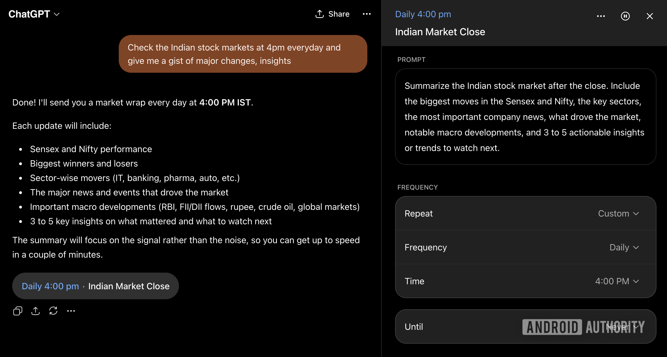Regenerate the assistant response
Image resolution: width=667 pixels, height=357 pixels.
click(x=53, y=311)
